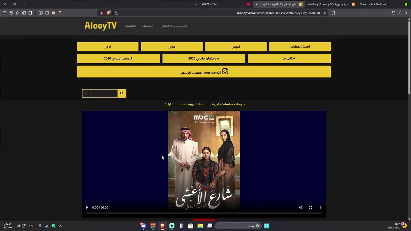Click the speaker volume tray icon
The width and height of the screenshot is (411, 231).
click(19, 226)
